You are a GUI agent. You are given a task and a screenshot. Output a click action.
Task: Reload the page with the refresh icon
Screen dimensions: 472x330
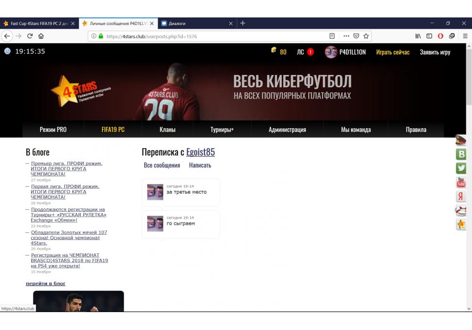(x=30, y=36)
